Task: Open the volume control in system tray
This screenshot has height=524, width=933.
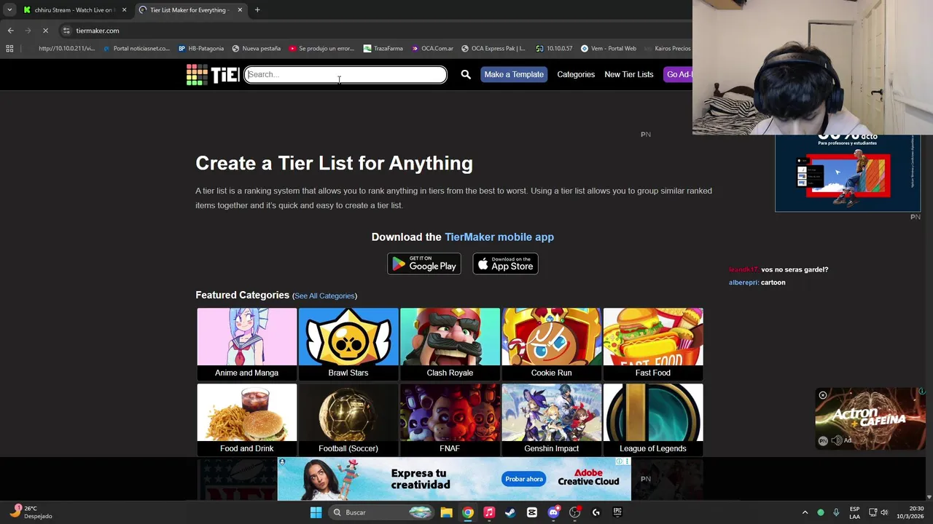Action: click(884, 512)
